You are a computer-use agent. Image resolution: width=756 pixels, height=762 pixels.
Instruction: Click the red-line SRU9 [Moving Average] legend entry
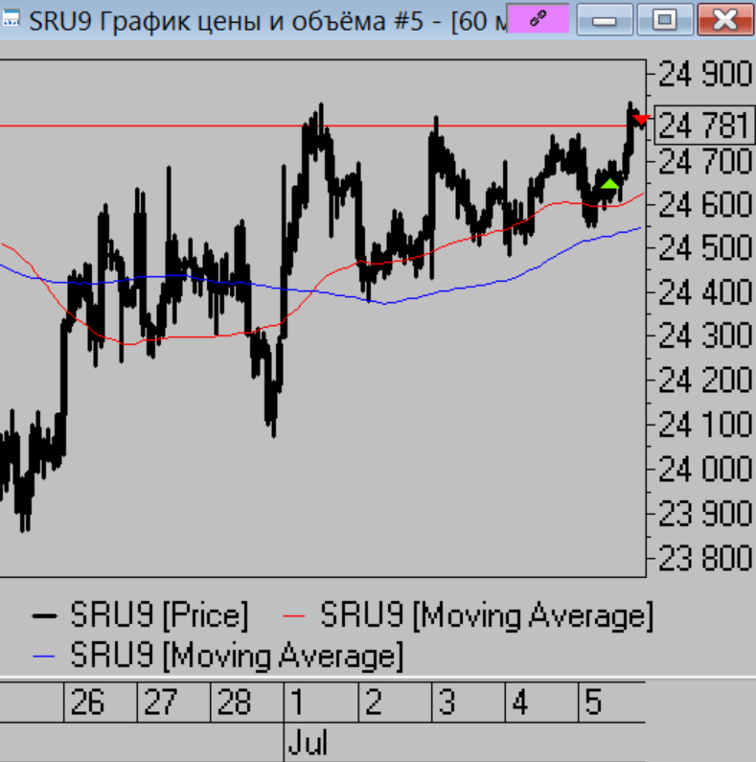coord(486,614)
